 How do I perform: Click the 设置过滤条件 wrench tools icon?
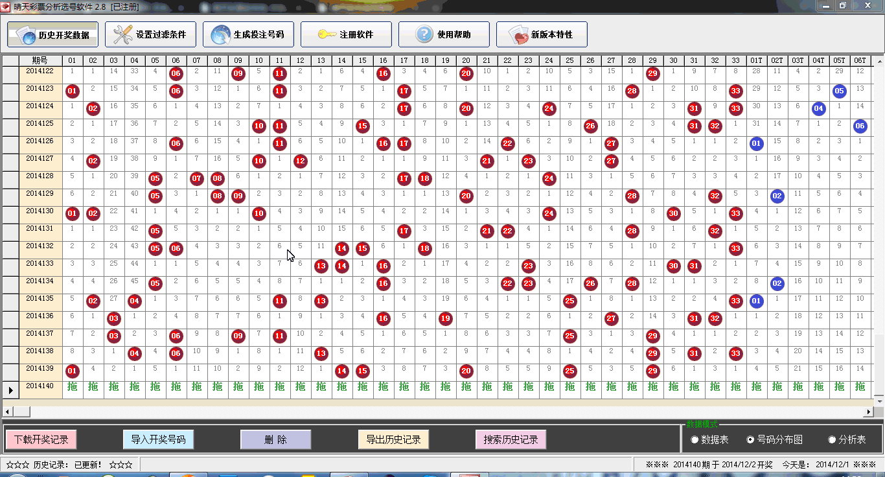(x=122, y=34)
